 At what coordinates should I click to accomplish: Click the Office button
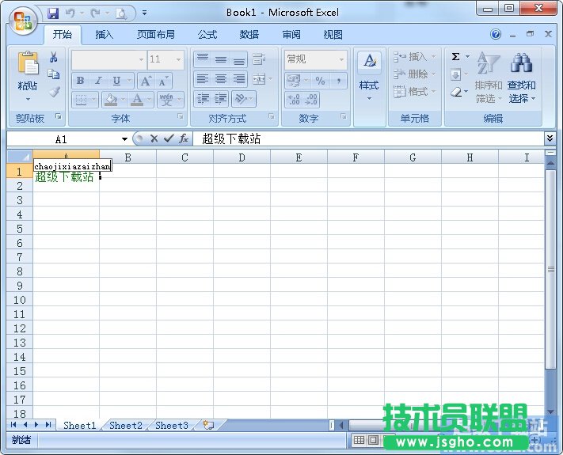coord(23,21)
